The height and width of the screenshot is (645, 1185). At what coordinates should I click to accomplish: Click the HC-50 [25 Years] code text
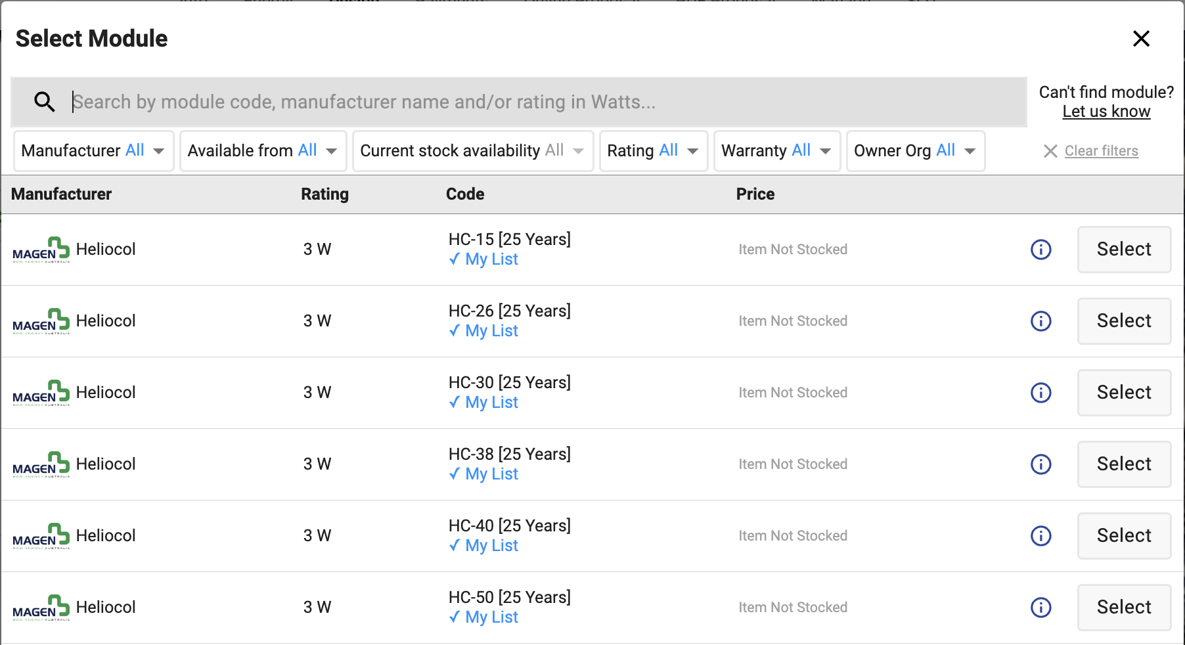pos(510,598)
